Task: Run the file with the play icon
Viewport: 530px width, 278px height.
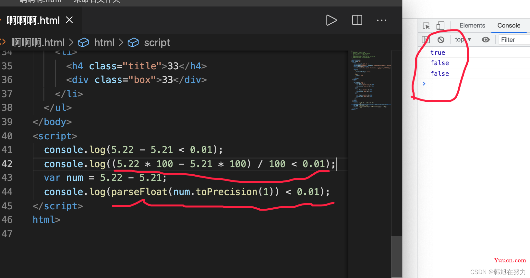Action: (331, 20)
